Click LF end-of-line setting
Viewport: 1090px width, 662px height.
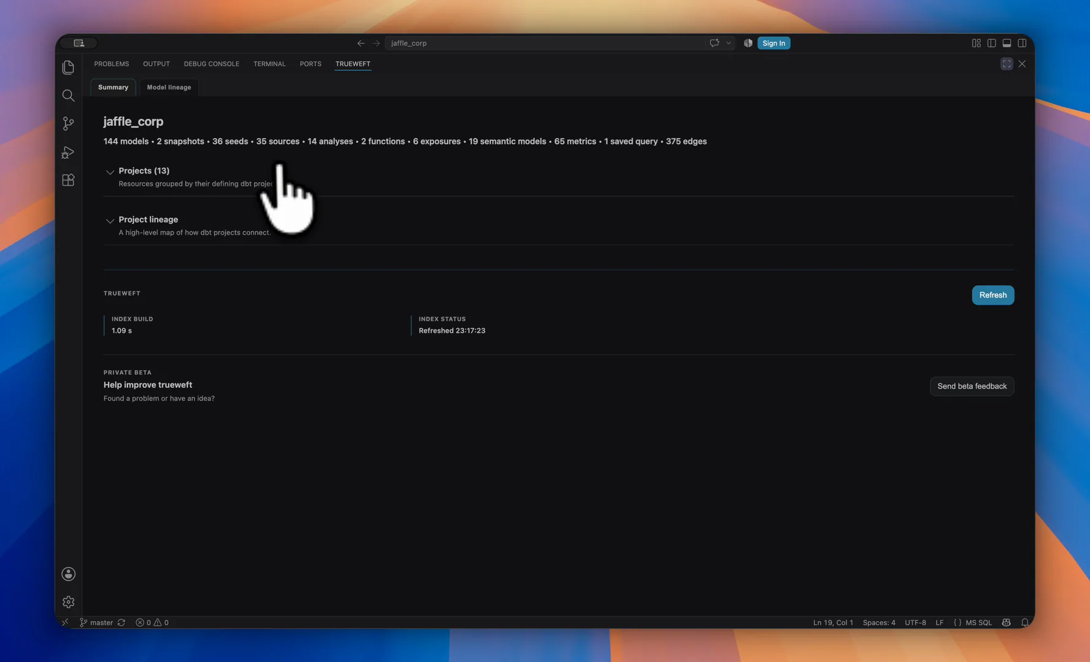point(939,622)
